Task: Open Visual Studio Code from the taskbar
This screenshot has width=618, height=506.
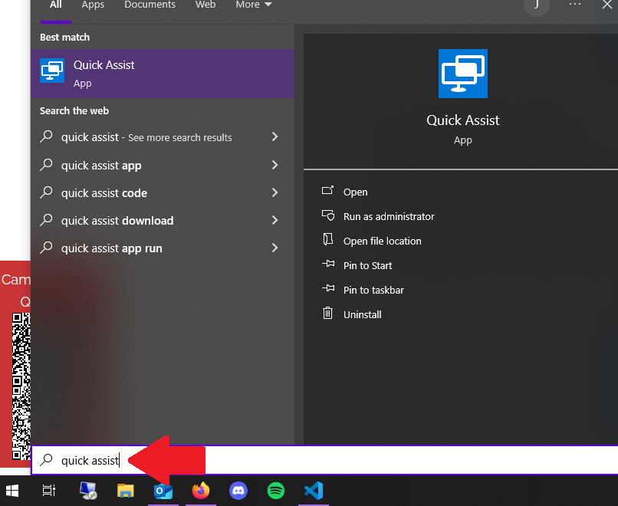Action: 313,491
